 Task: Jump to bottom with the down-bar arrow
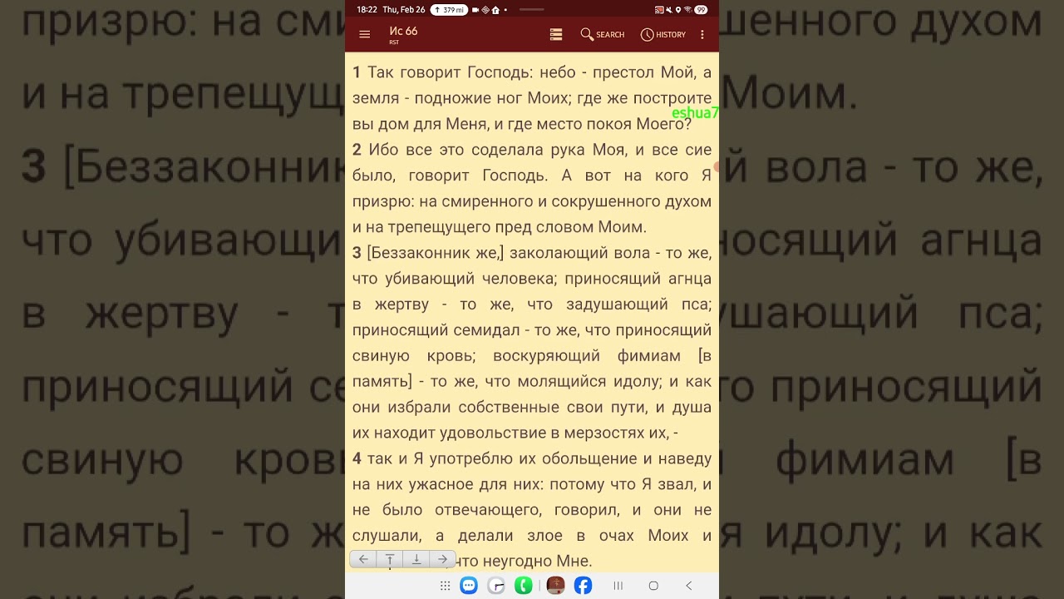(416, 559)
